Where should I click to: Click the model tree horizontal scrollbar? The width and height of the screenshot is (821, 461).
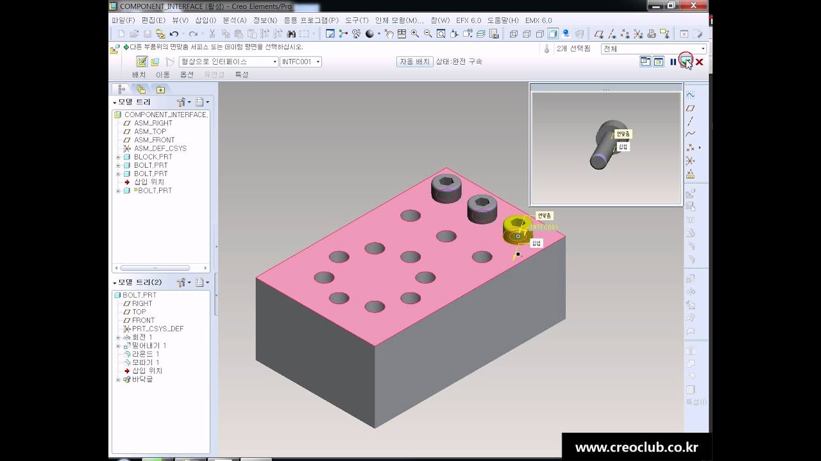point(155,268)
